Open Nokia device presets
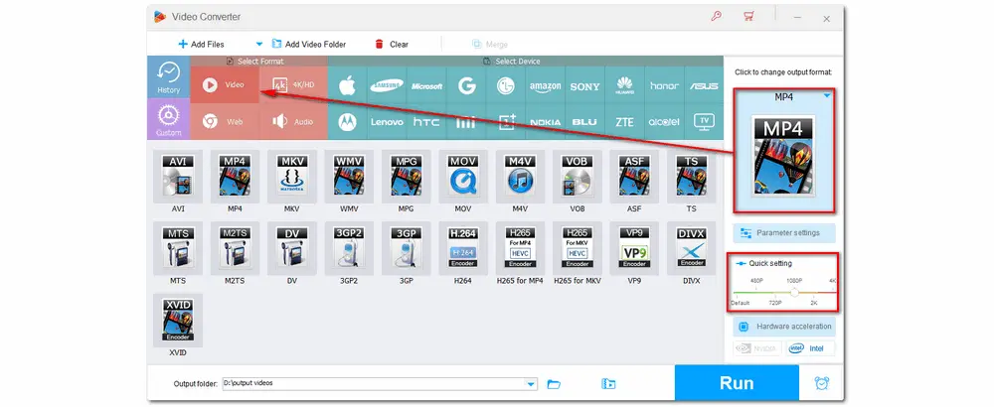 pyautogui.click(x=546, y=122)
